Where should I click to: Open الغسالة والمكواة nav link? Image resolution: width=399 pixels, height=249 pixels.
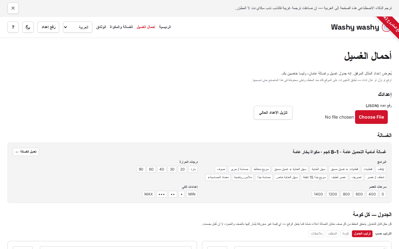point(121,27)
